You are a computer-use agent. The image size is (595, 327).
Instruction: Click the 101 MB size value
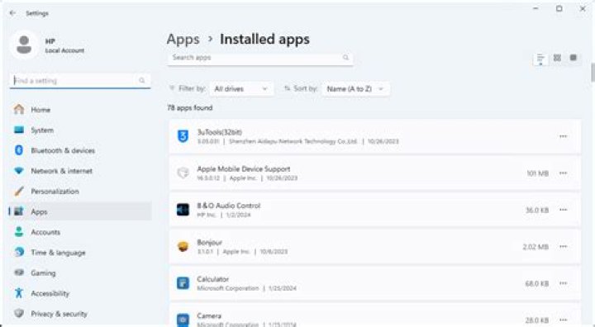click(x=538, y=173)
